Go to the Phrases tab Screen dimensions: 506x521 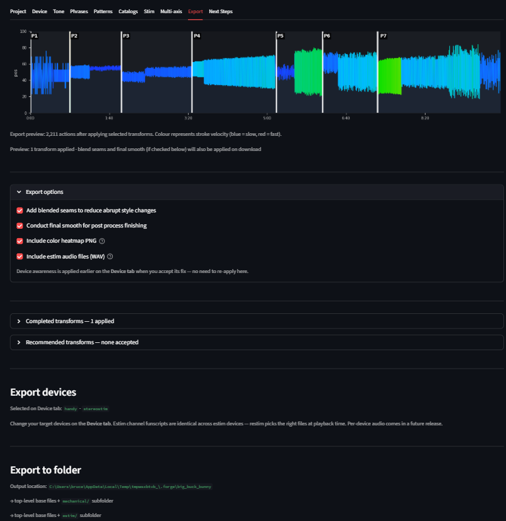[x=79, y=12]
